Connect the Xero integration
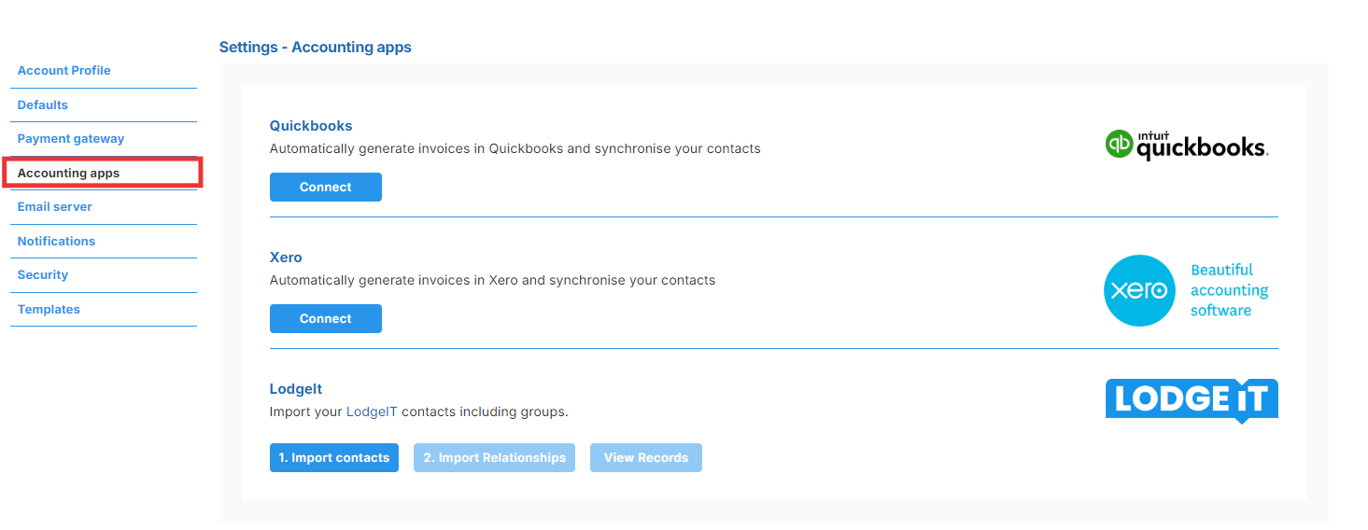 (x=326, y=318)
